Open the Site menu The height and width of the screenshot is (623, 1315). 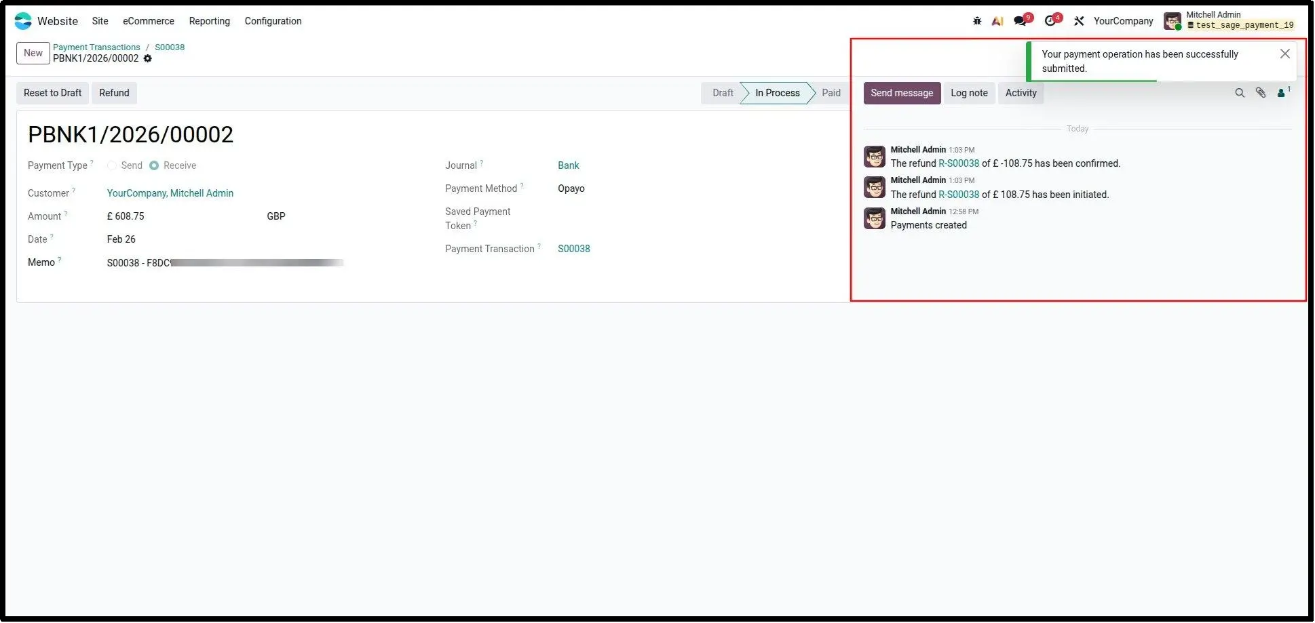tap(100, 21)
